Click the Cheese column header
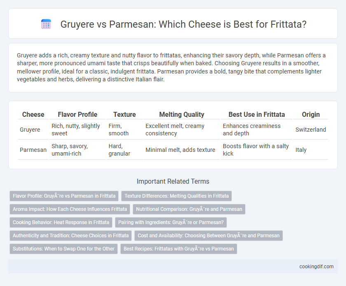The width and height of the screenshot is (346, 286). (33, 114)
